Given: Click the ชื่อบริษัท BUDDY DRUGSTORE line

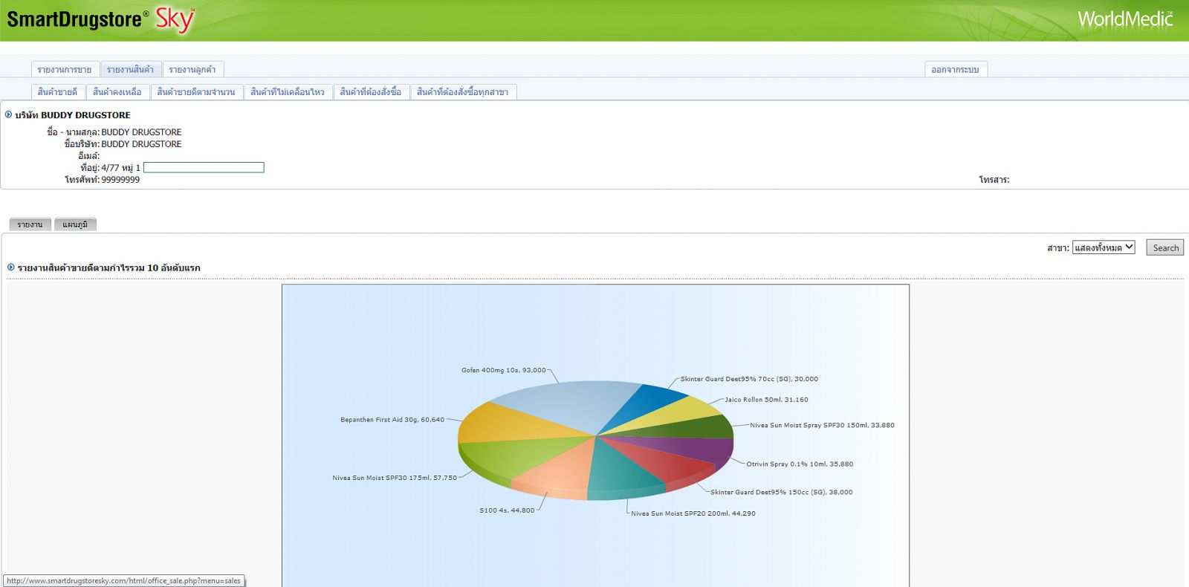Looking at the screenshot, I should 123,144.
